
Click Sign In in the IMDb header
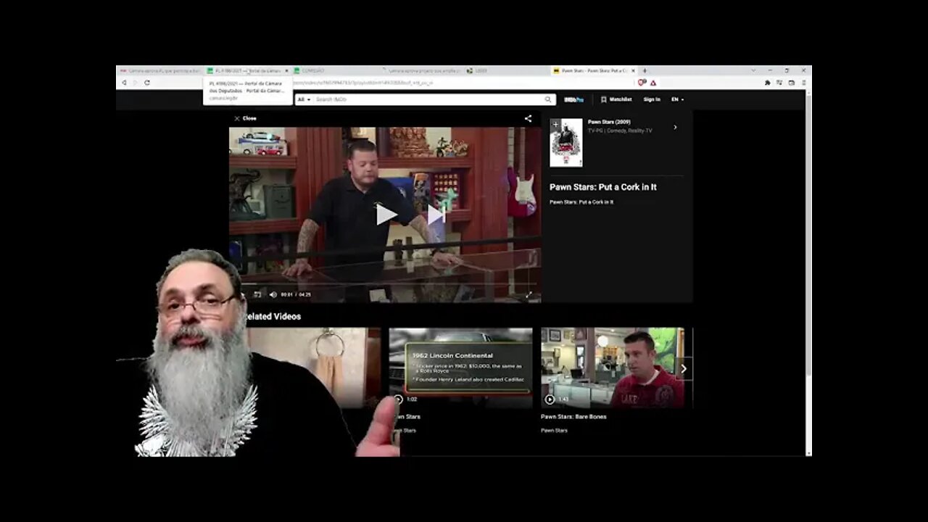tap(652, 99)
